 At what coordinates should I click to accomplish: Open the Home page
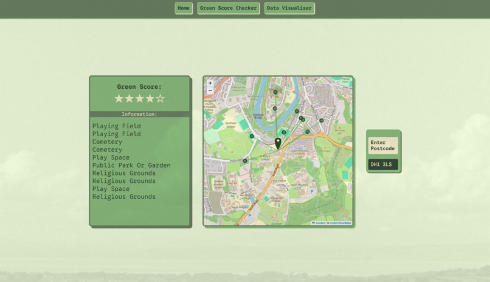tap(184, 8)
